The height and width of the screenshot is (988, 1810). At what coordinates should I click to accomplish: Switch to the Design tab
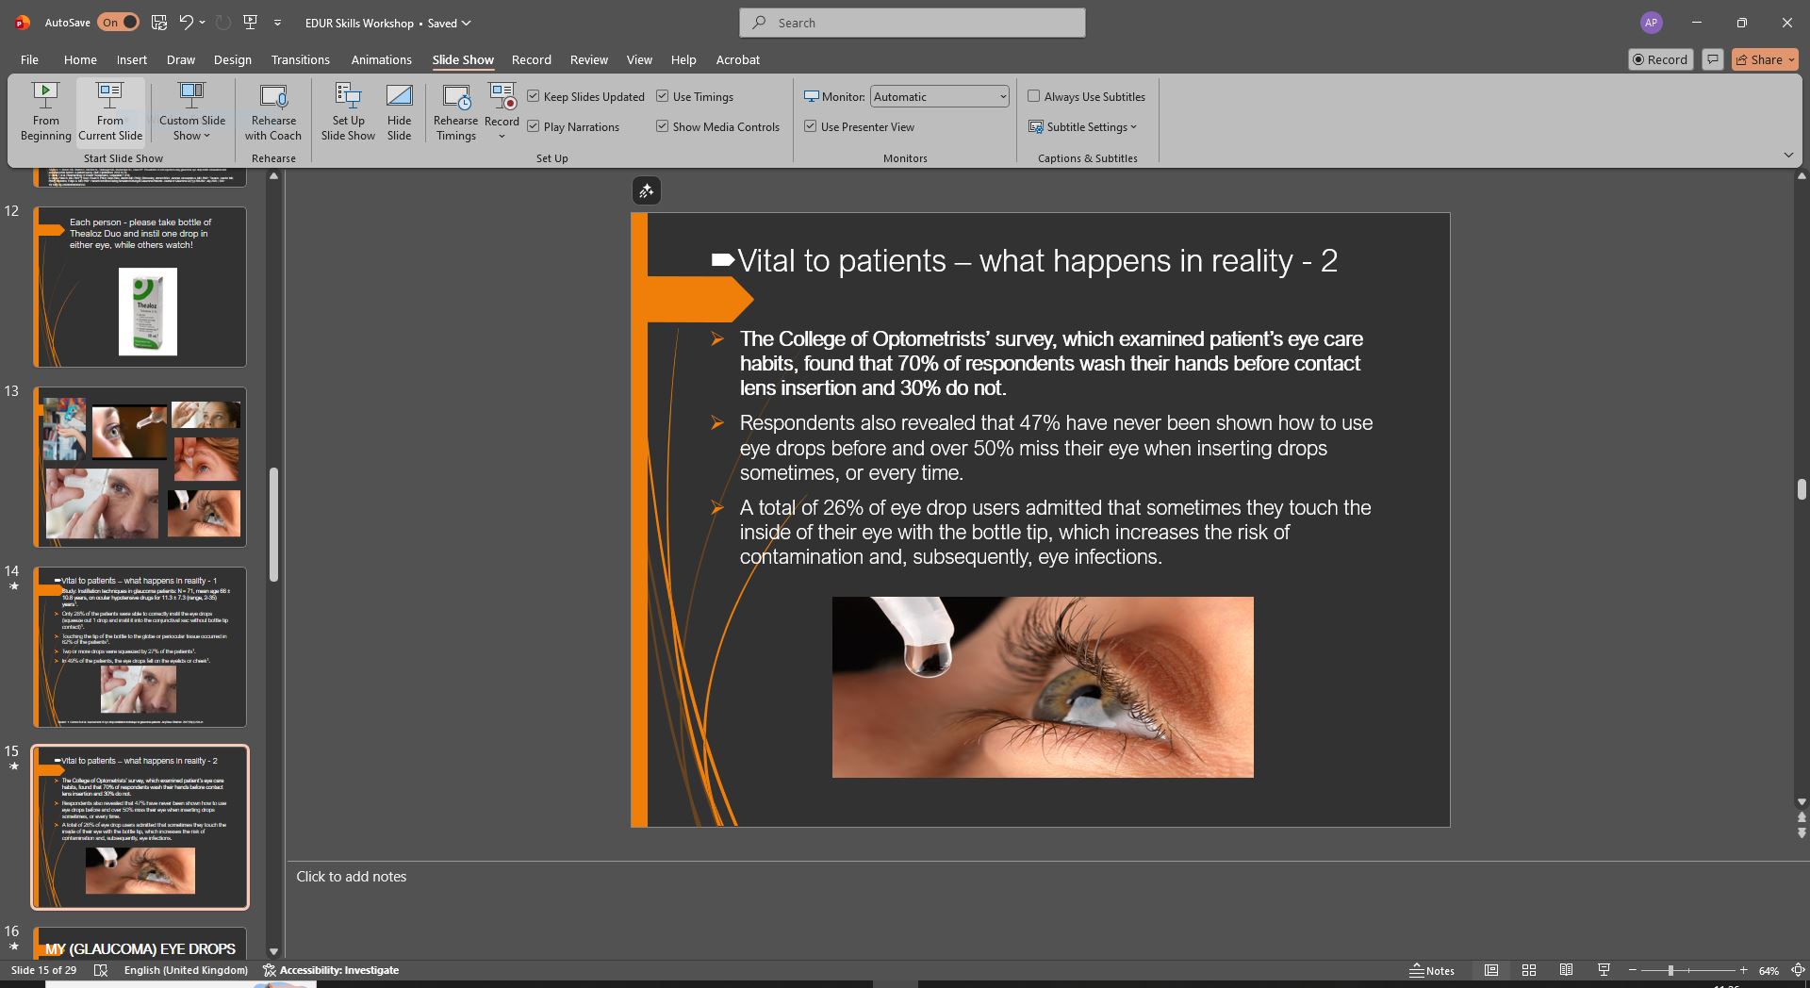(x=232, y=59)
